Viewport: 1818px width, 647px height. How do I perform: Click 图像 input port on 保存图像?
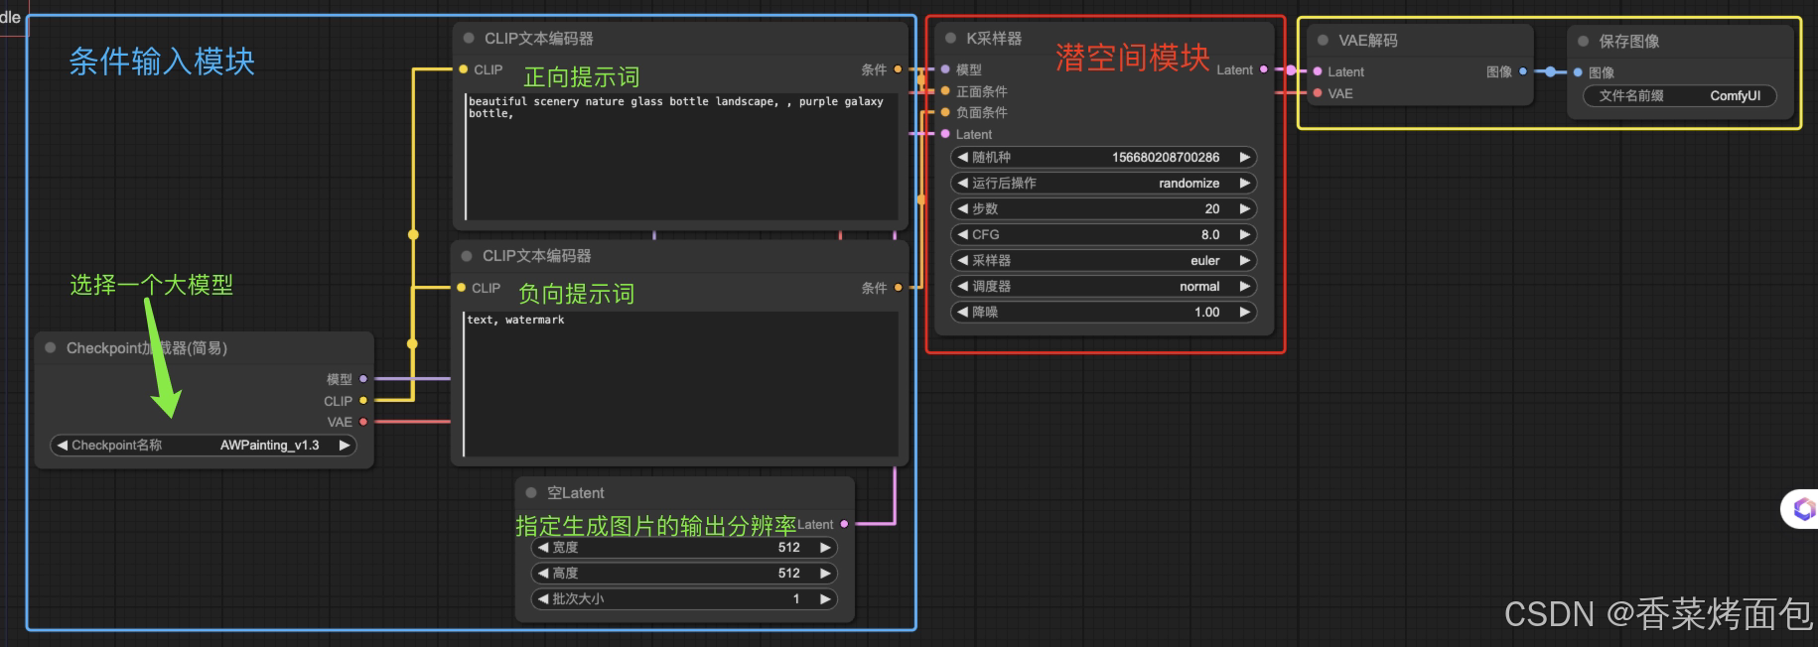click(1578, 72)
